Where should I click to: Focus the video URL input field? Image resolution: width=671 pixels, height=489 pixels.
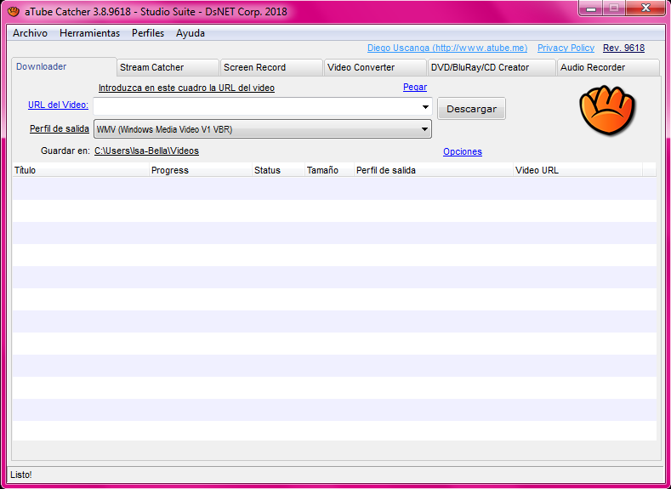pyautogui.click(x=255, y=106)
